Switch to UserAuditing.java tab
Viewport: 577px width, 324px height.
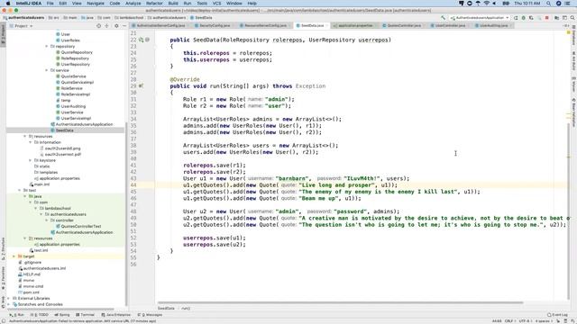(x=492, y=26)
